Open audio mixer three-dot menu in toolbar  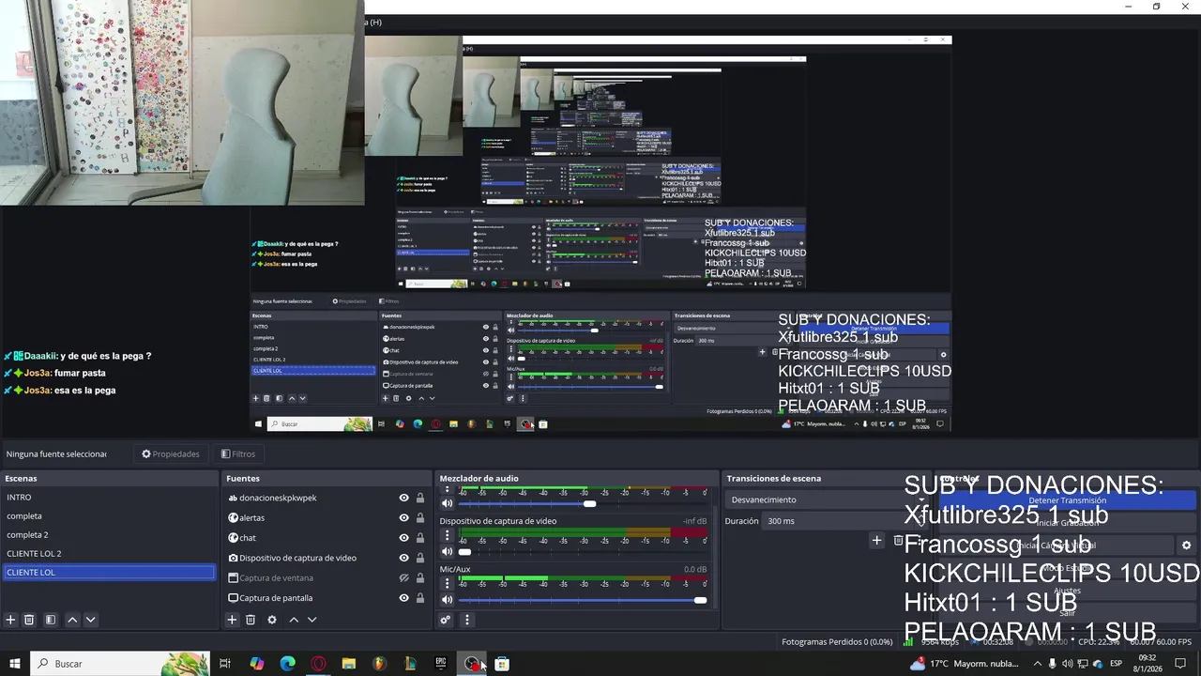point(466,620)
